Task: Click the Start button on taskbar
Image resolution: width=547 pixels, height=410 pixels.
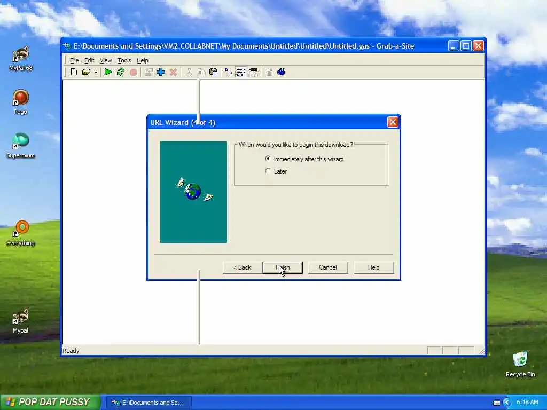Action: click(x=50, y=402)
